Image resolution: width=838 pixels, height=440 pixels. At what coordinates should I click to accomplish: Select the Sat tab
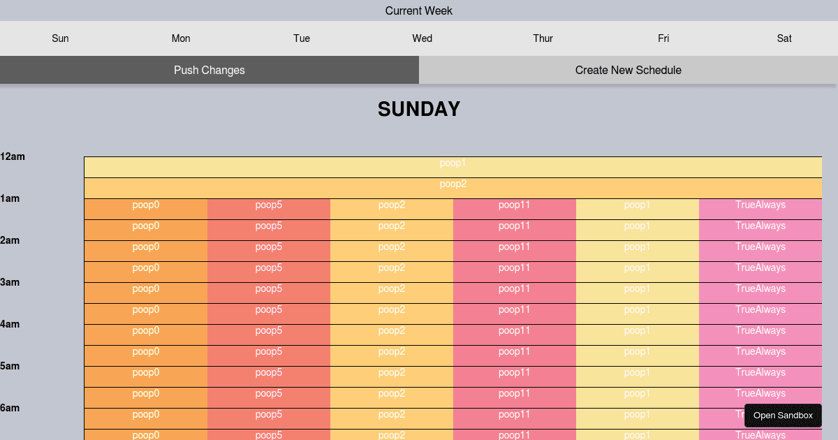(x=784, y=38)
